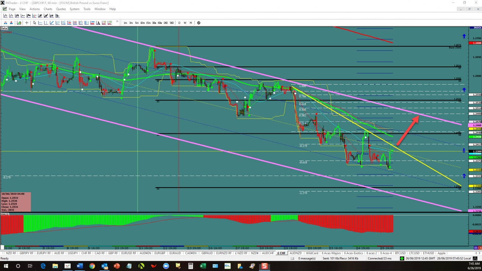Select the diagonal trend line tool
The image size is (482, 271).
[x=52, y=23]
